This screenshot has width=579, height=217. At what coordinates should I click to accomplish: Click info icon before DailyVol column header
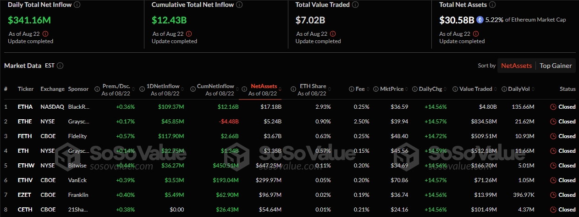[504, 89]
